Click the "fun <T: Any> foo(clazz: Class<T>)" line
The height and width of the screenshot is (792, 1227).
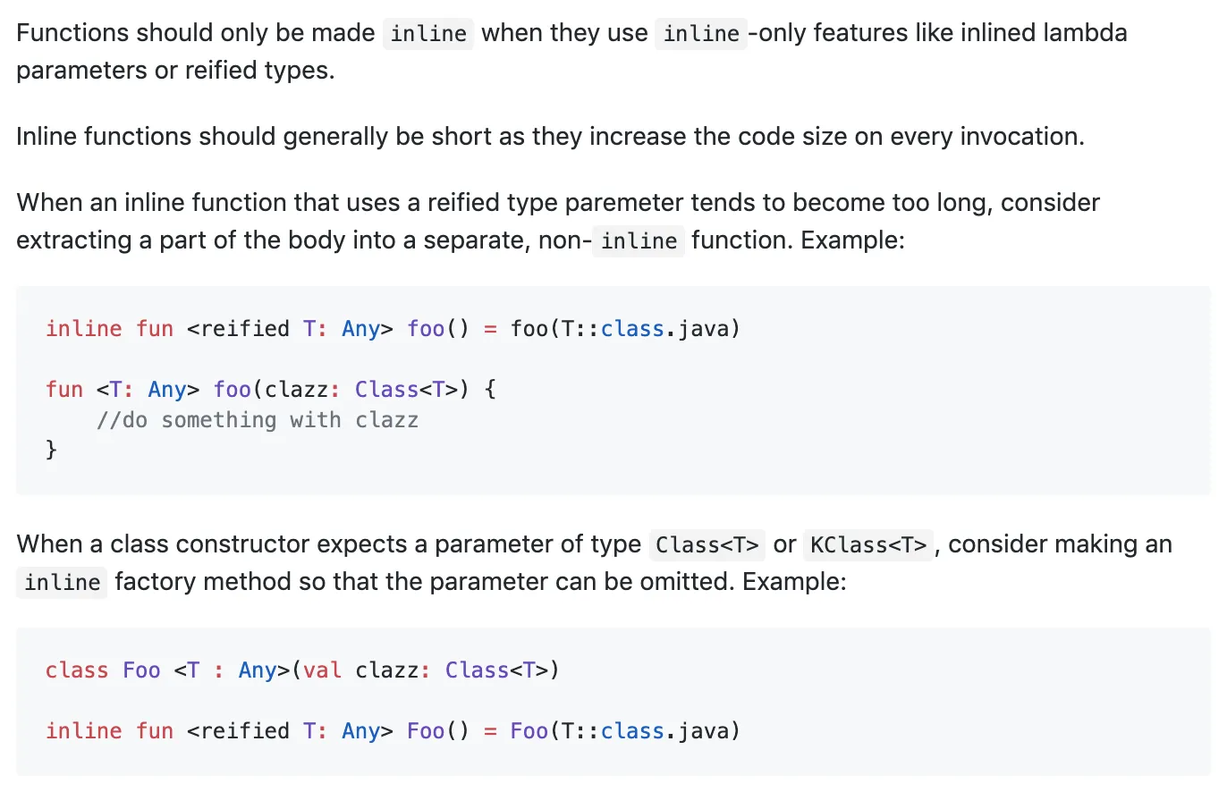click(270, 390)
